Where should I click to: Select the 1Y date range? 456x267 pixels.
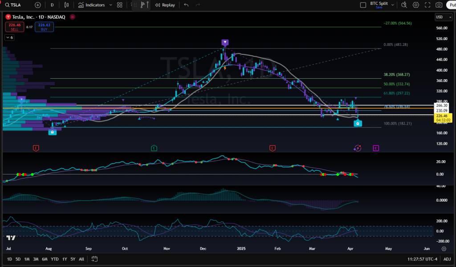(65, 259)
